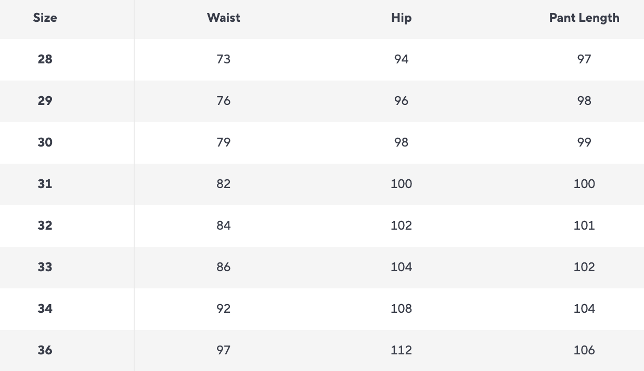
Task: Click hip measurement 102 in size 32 row
Action: pyautogui.click(x=401, y=226)
